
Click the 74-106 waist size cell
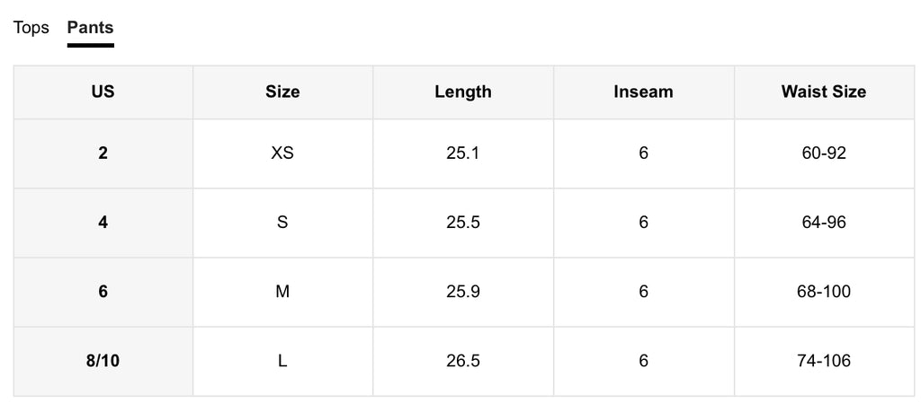(x=823, y=361)
